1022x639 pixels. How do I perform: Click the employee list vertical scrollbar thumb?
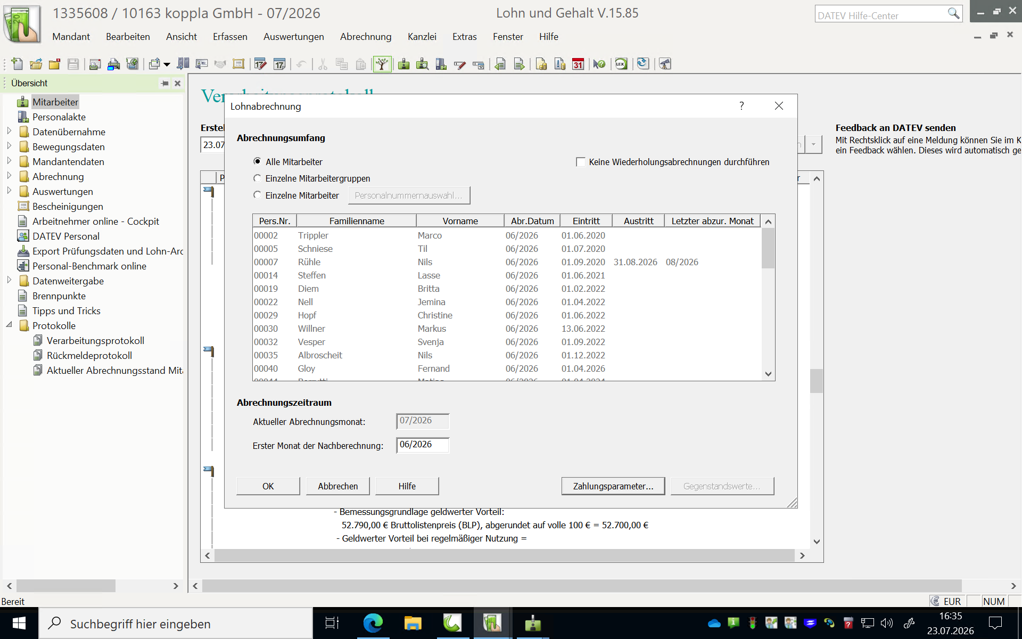tap(768, 248)
